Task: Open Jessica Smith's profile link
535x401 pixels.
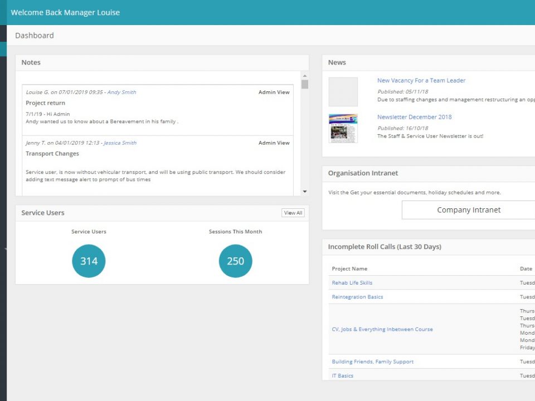Action: pos(120,143)
